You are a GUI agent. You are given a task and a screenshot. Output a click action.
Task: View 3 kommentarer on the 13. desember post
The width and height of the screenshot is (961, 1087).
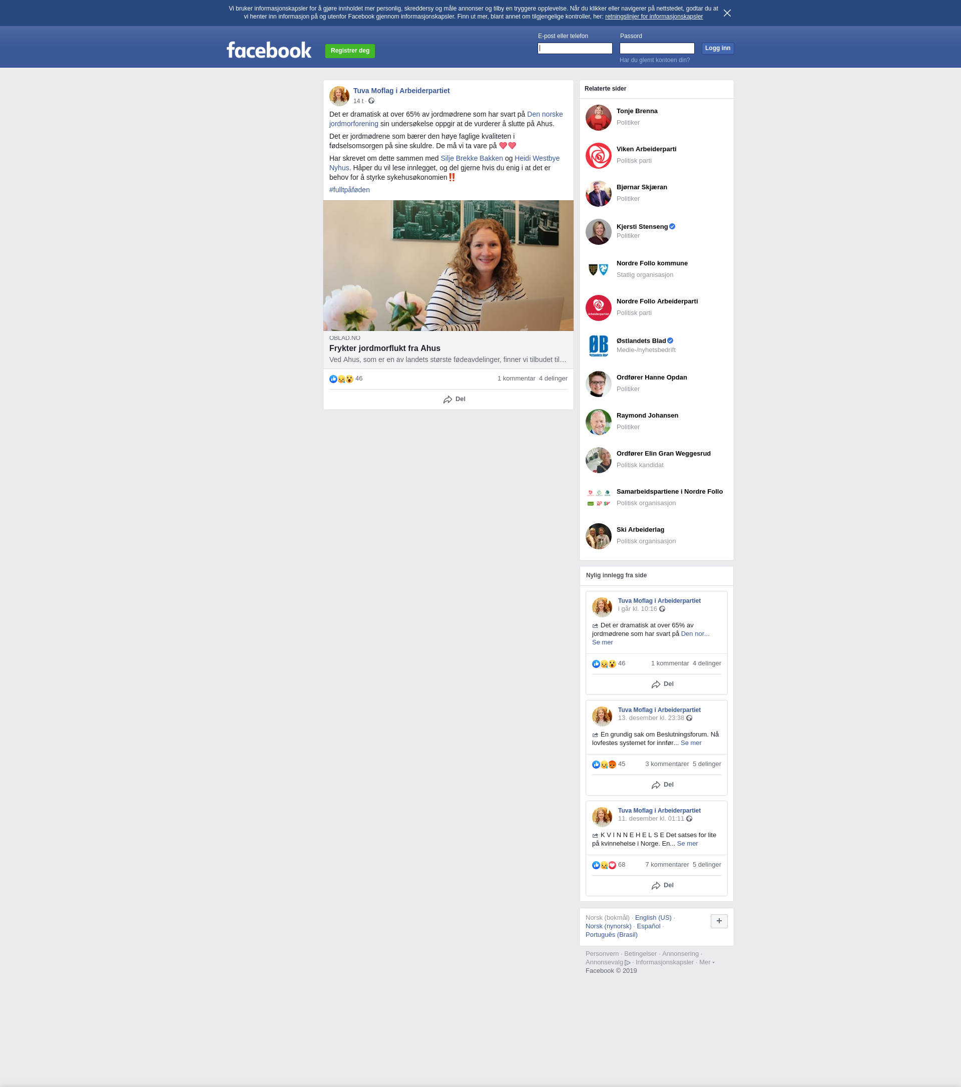pos(667,764)
